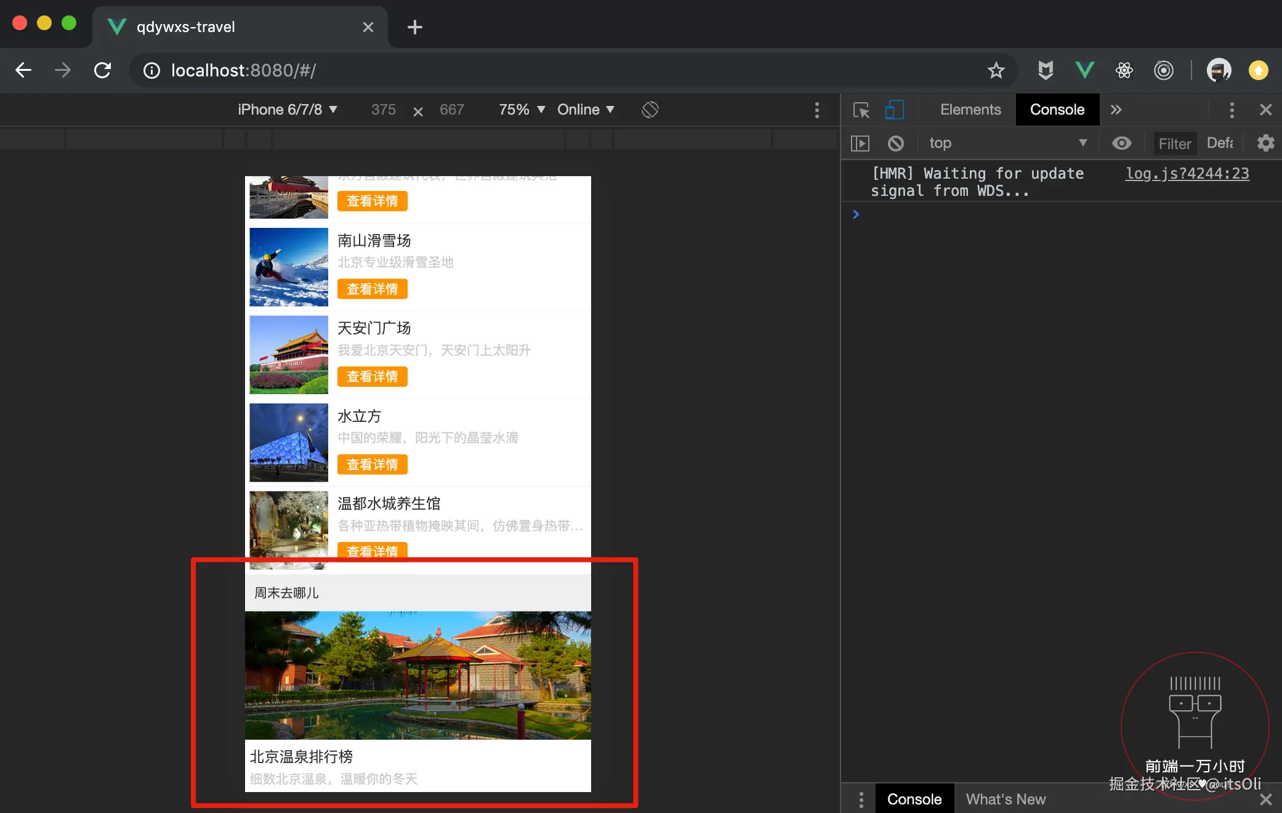
Task: Create a live expression with the eye
Action: click(x=1122, y=144)
